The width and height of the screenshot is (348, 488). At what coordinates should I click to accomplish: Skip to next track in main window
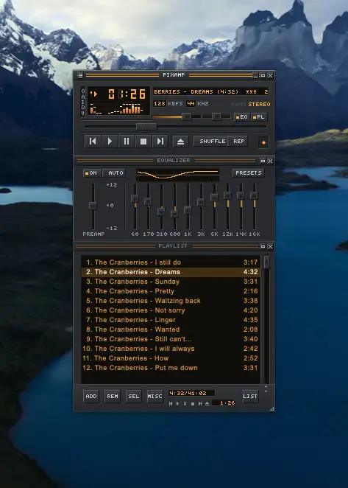160,142
